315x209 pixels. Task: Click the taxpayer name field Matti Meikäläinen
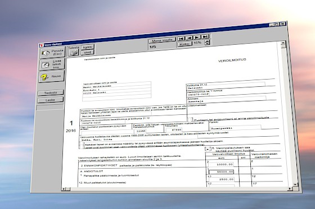(x=117, y=86)
